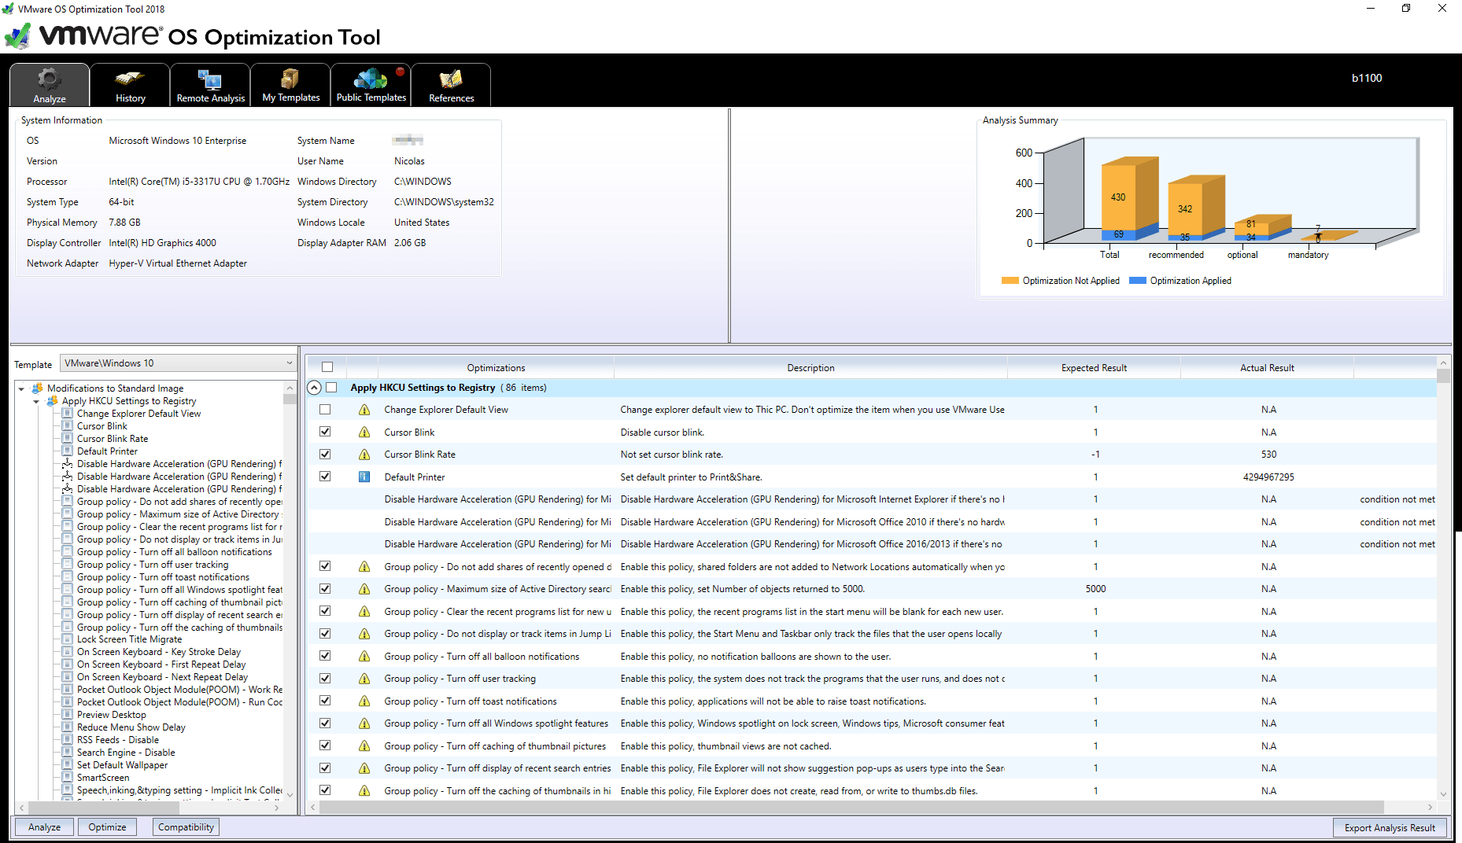
Task: Click warning icon for Windows spotlight features
Action: (364, 723)
